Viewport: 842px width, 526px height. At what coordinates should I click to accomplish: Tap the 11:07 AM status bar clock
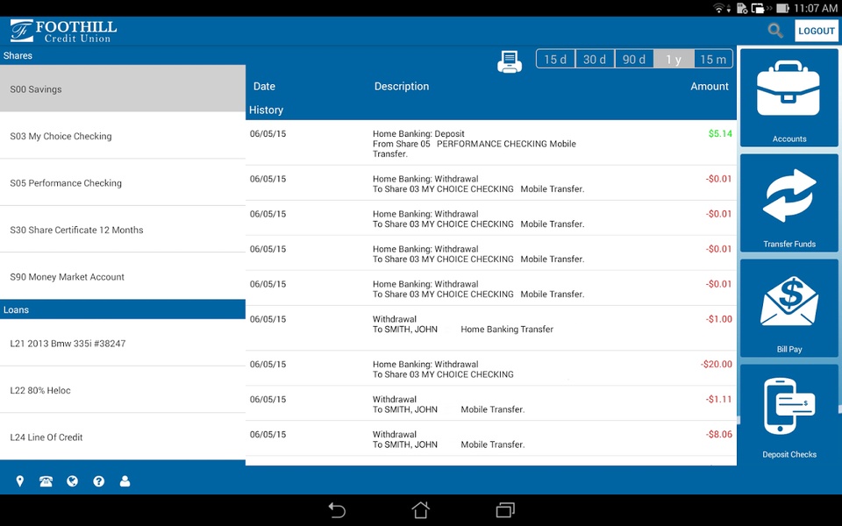tap(815, 8)
